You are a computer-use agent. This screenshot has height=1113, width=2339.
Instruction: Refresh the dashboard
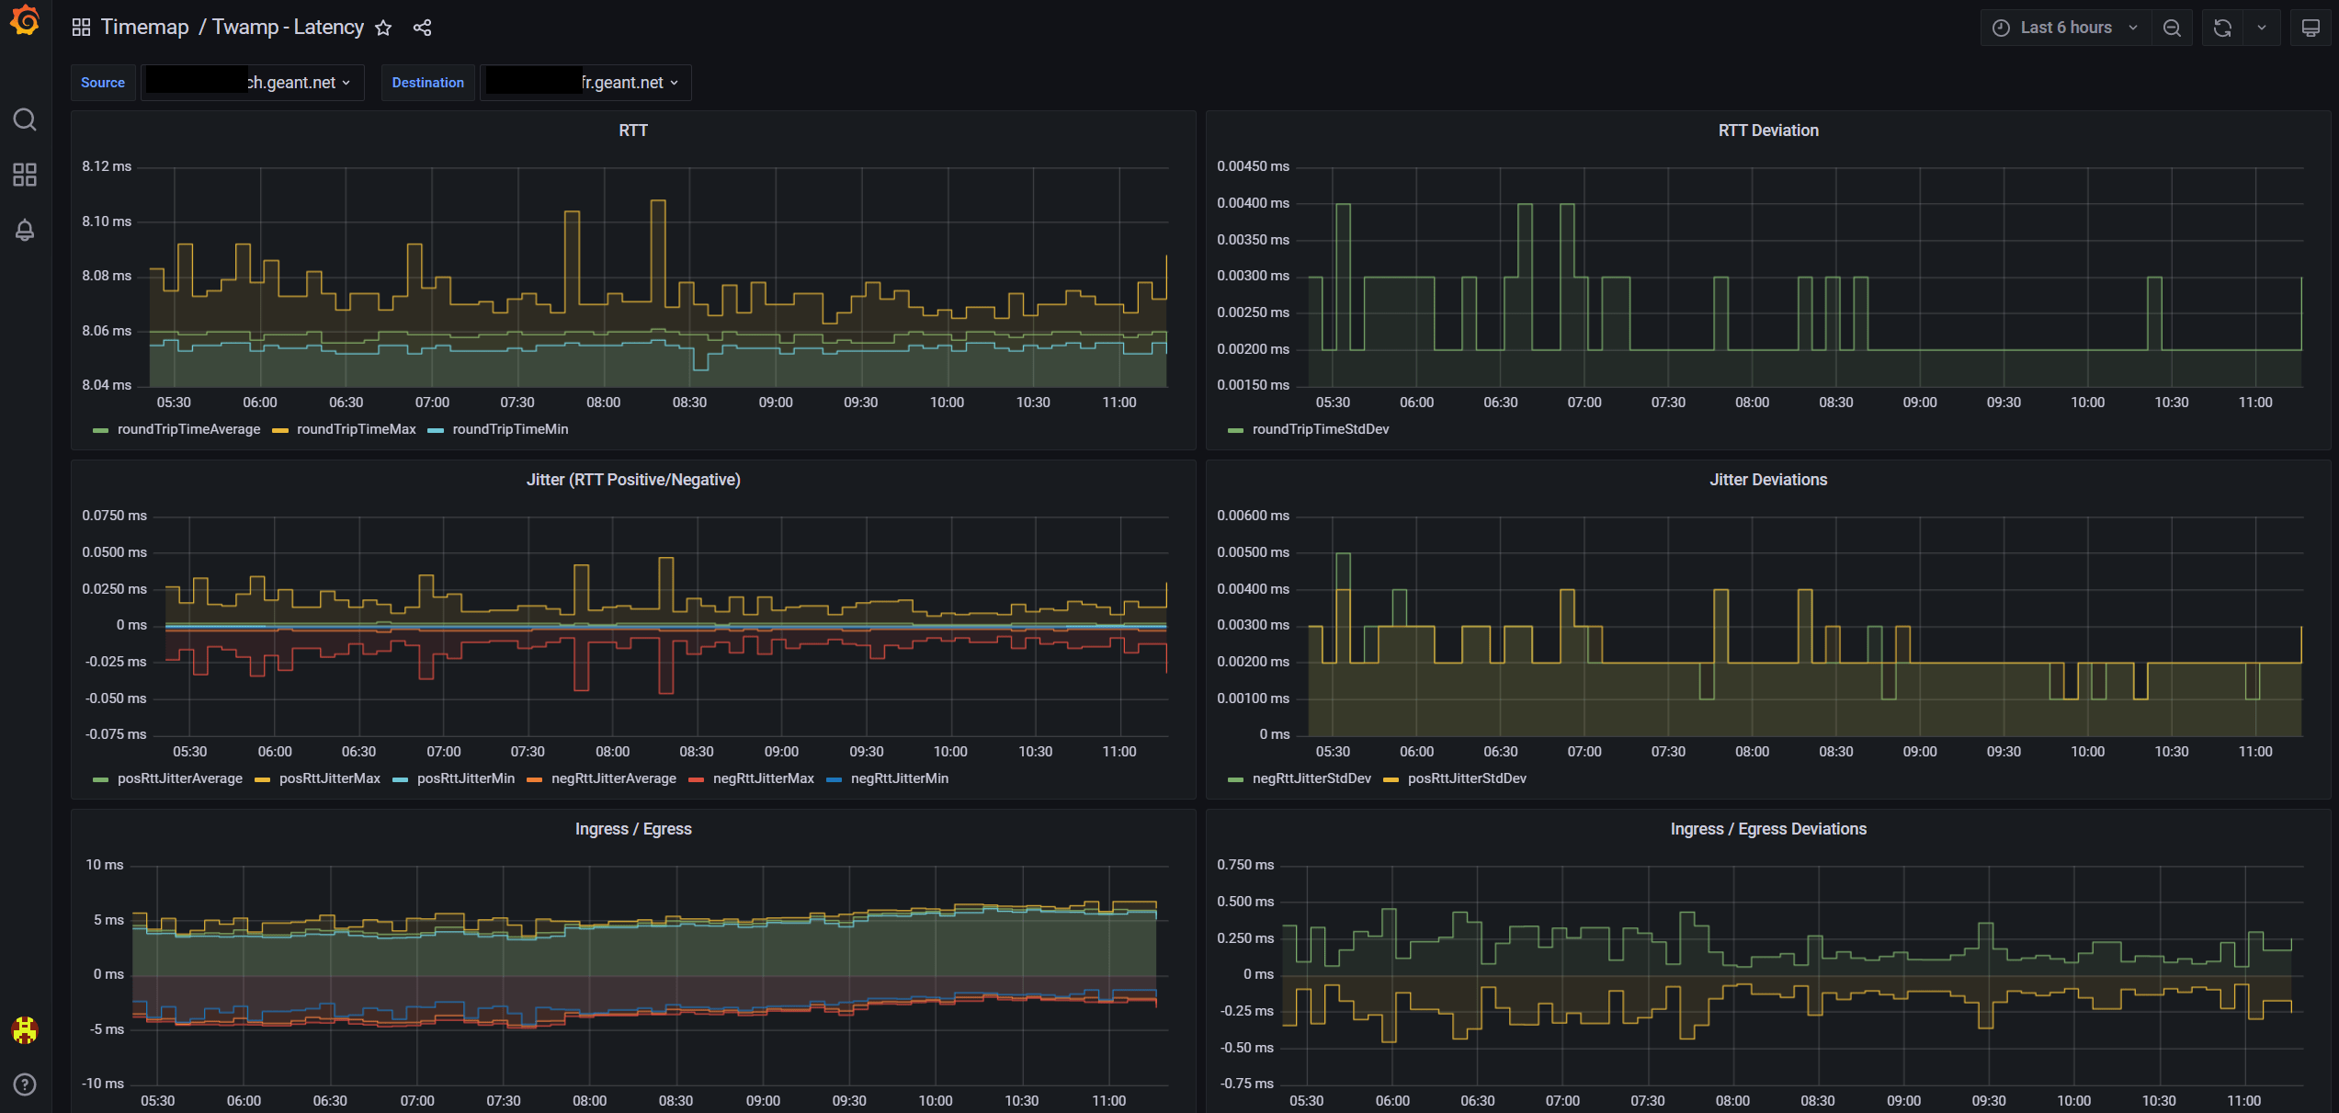[2222, 28]
